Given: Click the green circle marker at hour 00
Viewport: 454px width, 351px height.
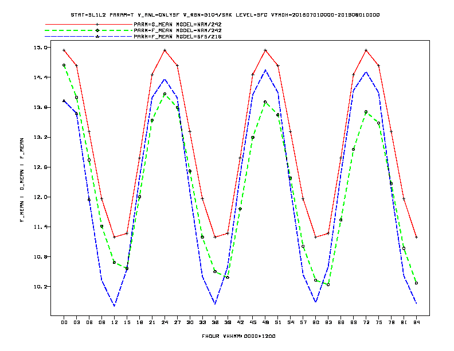Looking at the screenshot, I should [x=64, y=65].
